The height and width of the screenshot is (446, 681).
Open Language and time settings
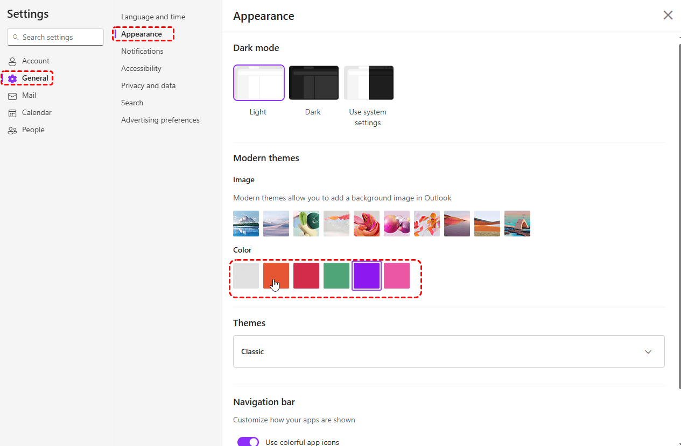[153, 17]
